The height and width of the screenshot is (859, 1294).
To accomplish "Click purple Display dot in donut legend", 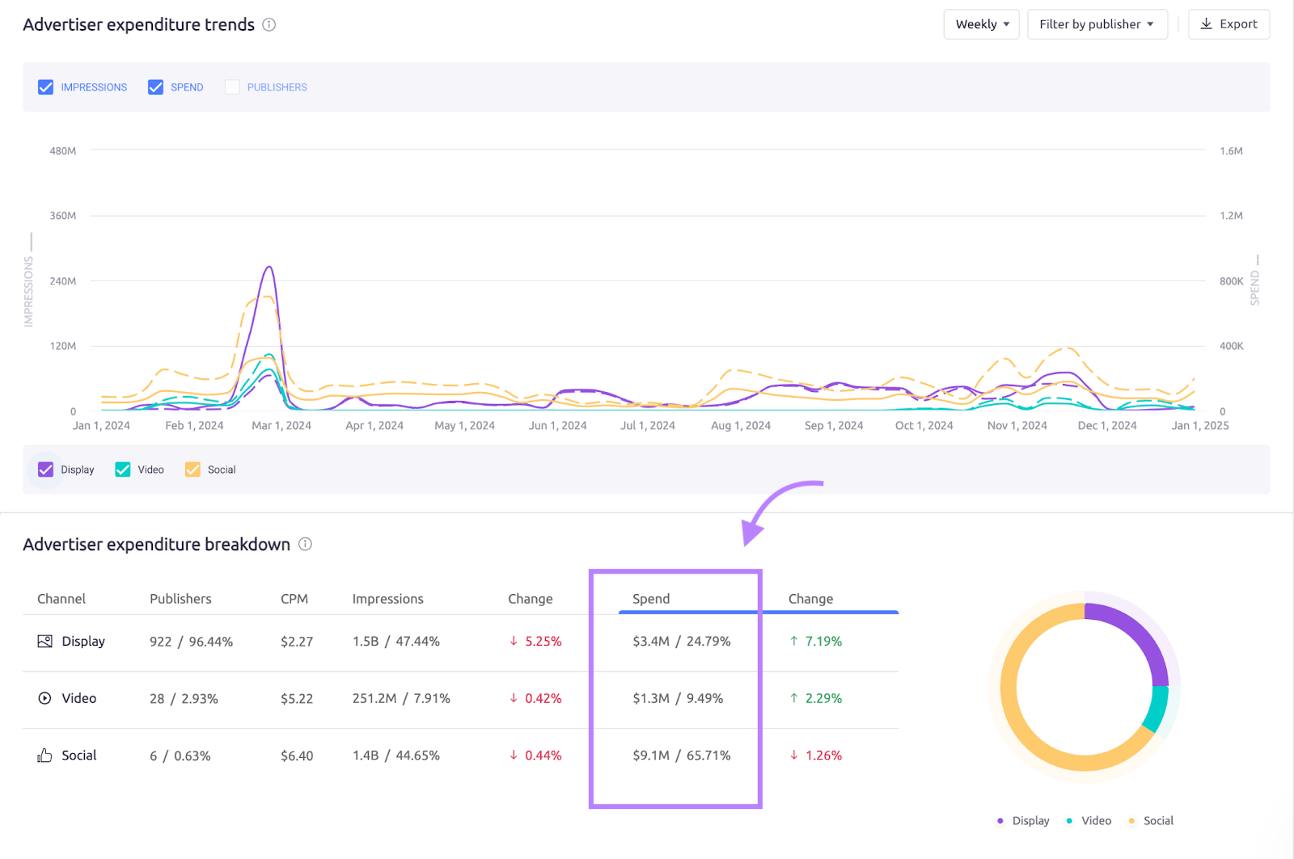I will [1000, 821].
